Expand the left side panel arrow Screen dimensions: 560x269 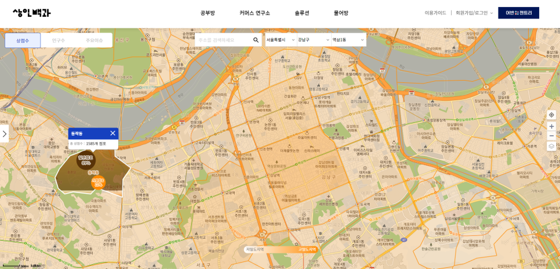pyautogui.click(x=4, y=133)
